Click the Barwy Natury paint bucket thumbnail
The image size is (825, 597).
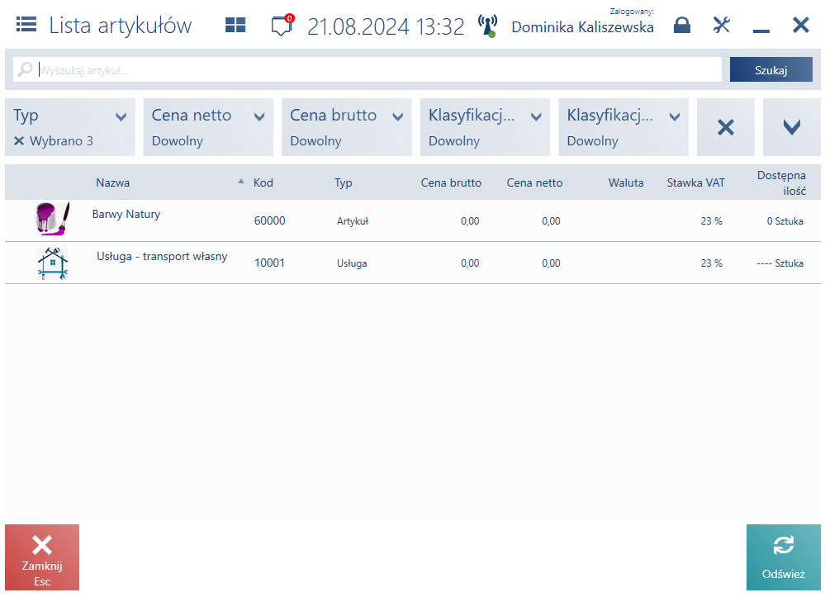point(52,218)
